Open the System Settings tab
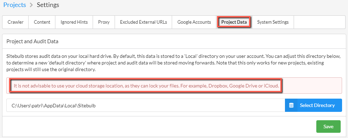Viewport: 348px width, 138px height. [x=273, y=22]
